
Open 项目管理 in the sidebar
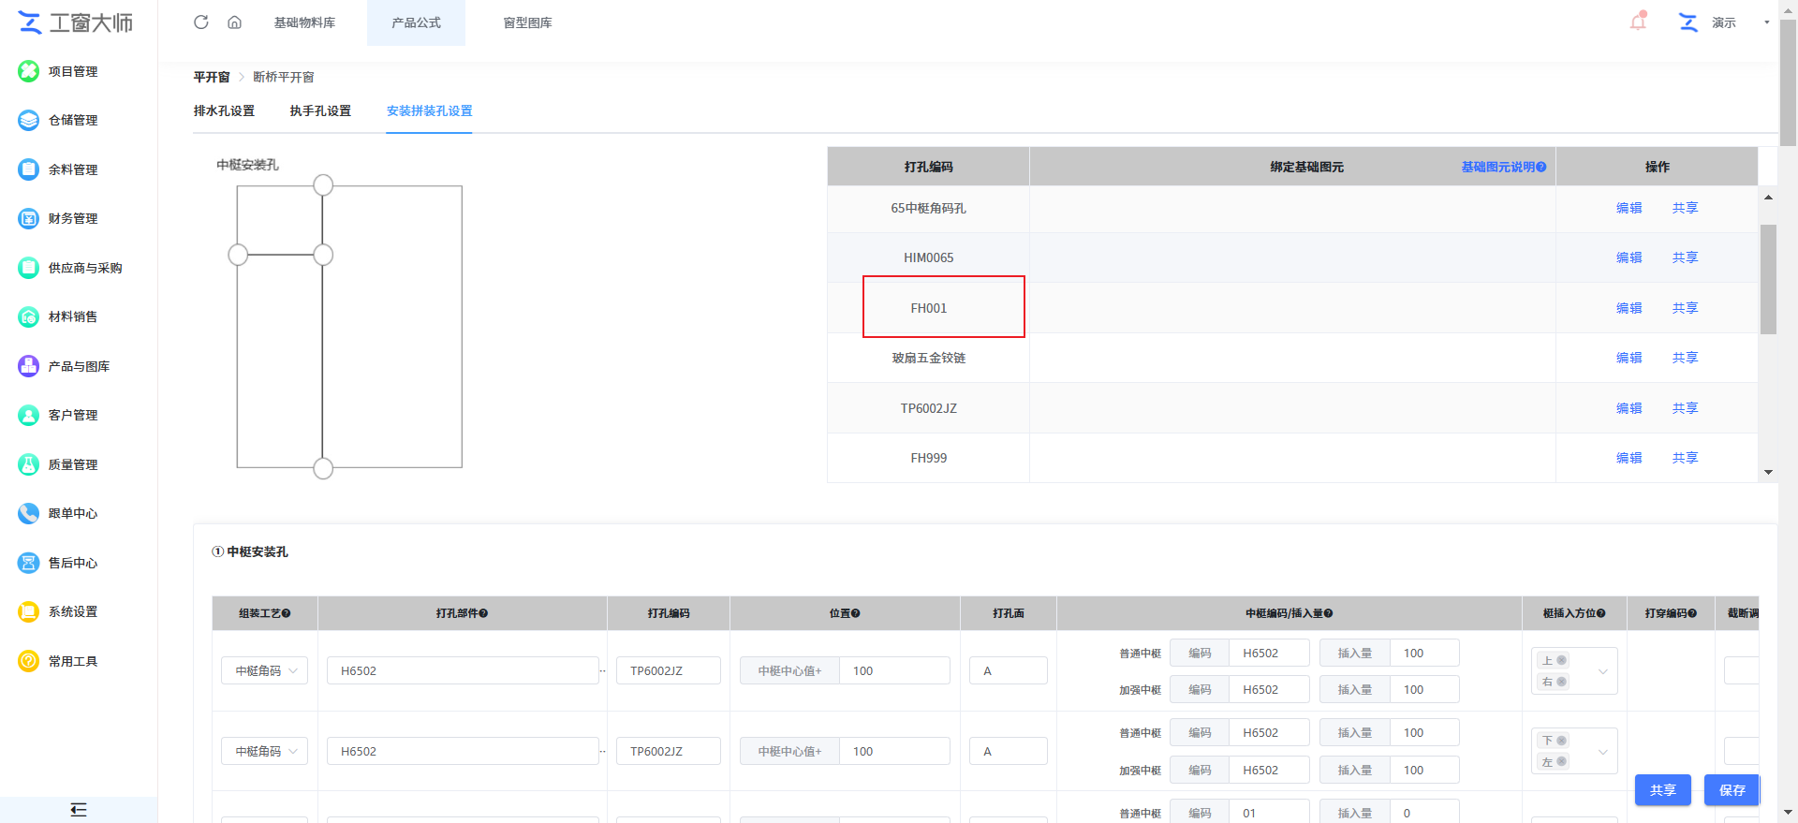tap(72, 71)
